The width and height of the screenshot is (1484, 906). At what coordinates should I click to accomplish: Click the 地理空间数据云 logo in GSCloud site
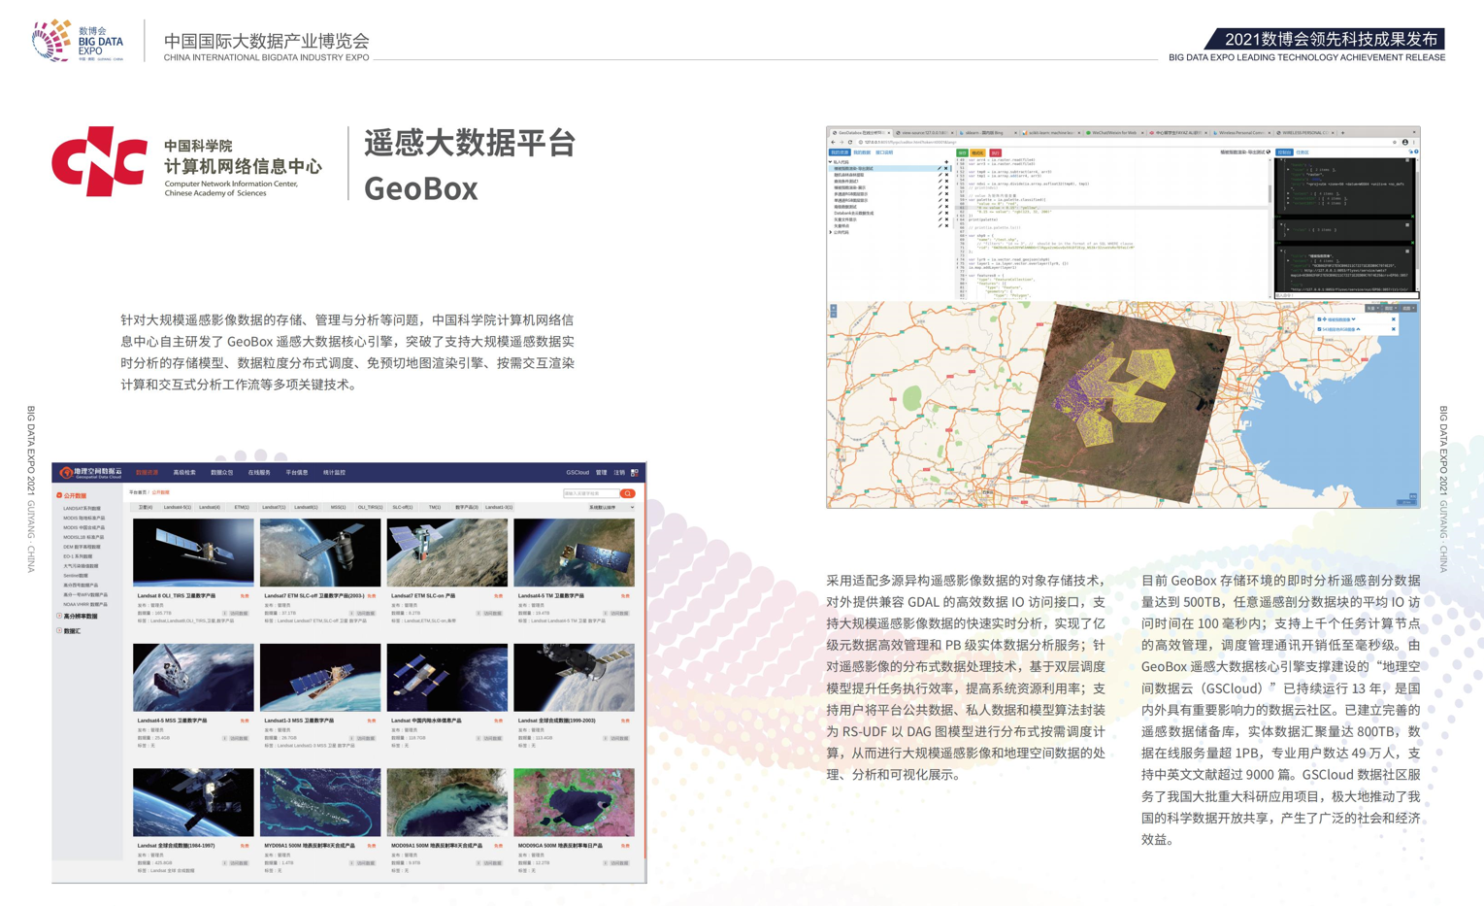pos(91,473)
